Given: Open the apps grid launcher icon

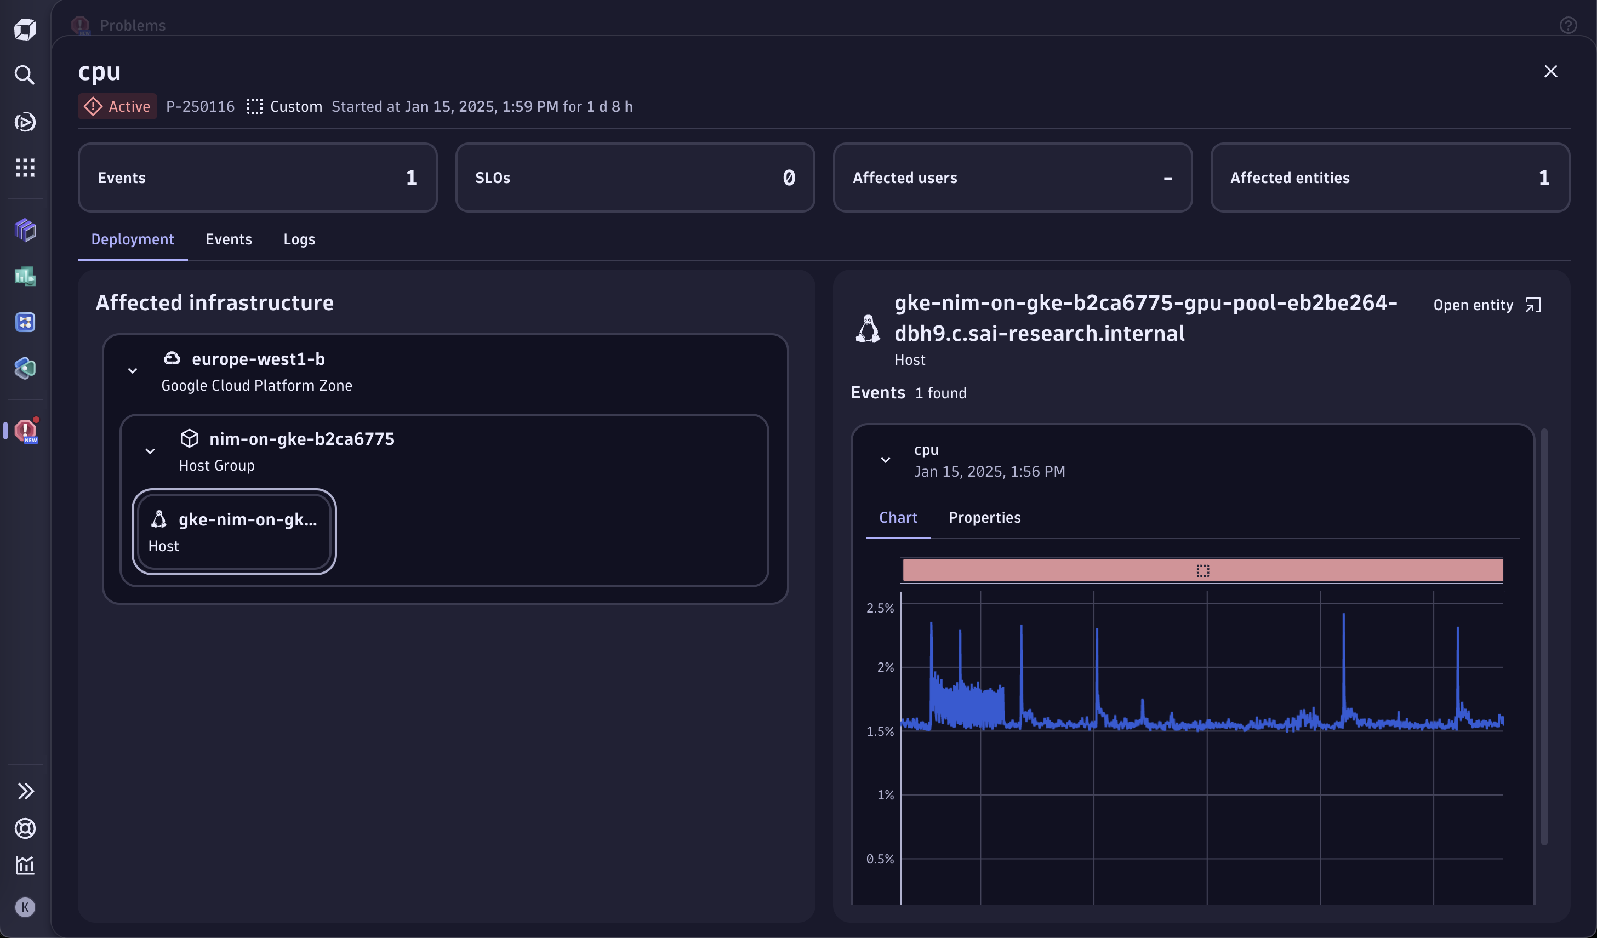Looking at the screenshot, I should (x=25, y=167).
